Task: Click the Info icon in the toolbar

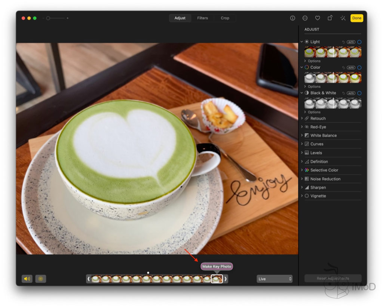Action: [292, 18]
